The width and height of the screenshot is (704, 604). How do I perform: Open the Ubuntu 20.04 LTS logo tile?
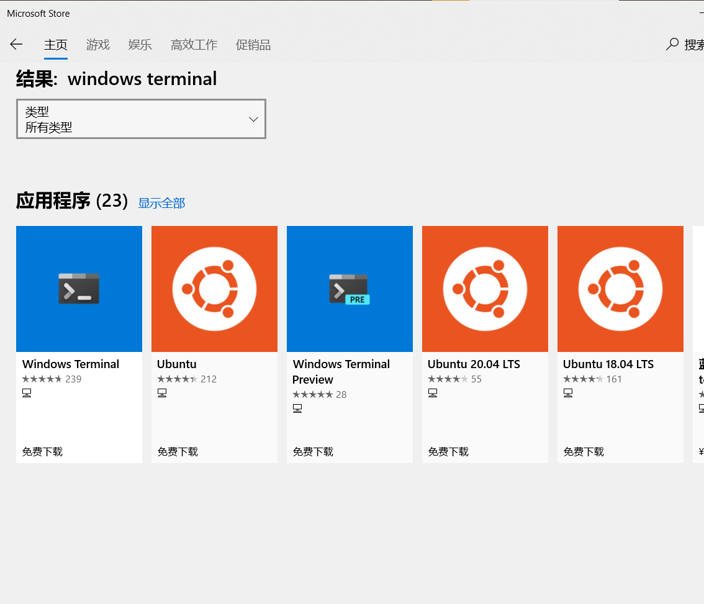[485, 289]
